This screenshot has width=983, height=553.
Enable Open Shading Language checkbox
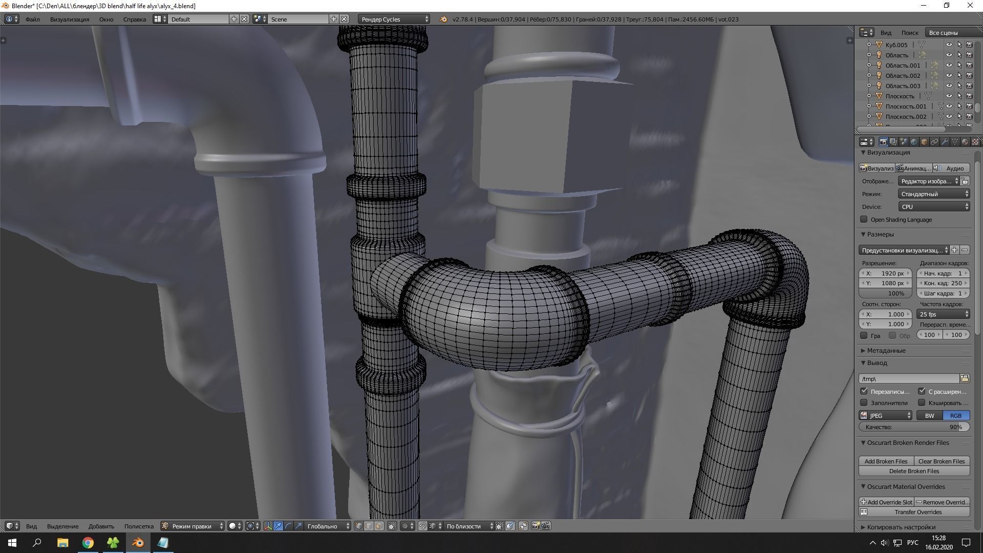(x=864, y=219)
